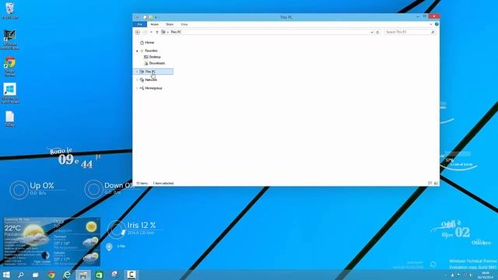Screen dimensions: 498x280
Task: Expand the ribbon using the chevron
Action: 431,24
